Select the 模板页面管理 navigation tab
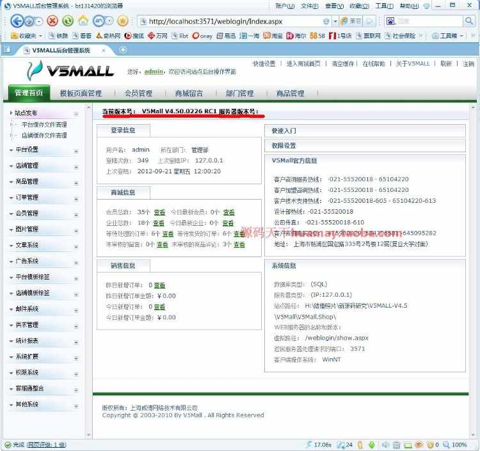The image size is (480, 451). (x=81, y=93)
